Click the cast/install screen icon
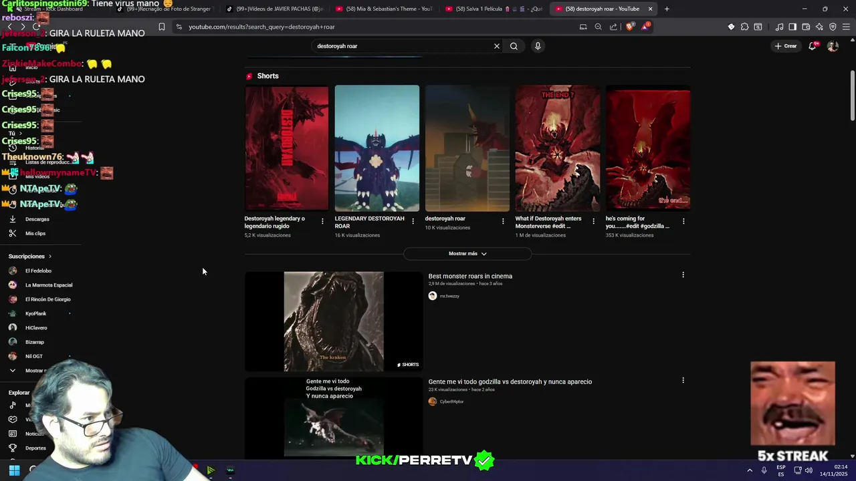Viewport: 856px width, 481px height. click(583, 27)
